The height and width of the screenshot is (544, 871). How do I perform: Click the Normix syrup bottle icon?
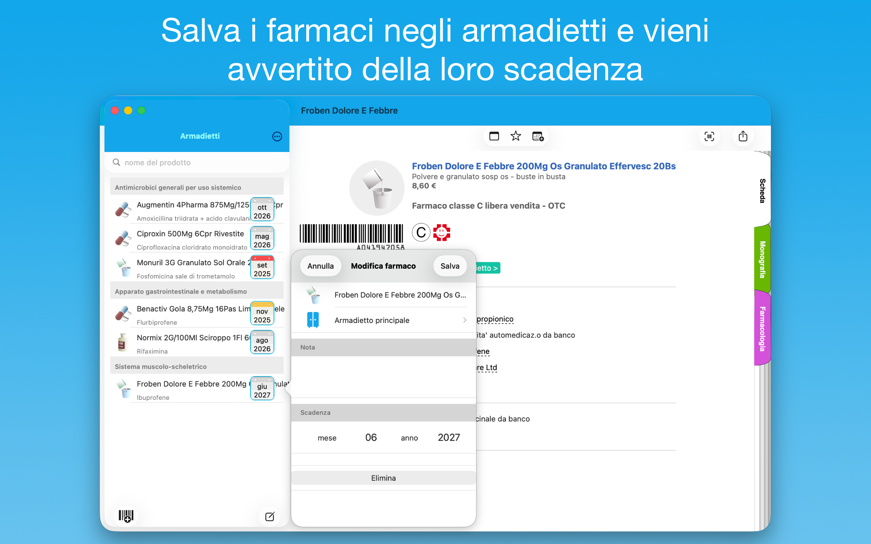click(122, 342)
